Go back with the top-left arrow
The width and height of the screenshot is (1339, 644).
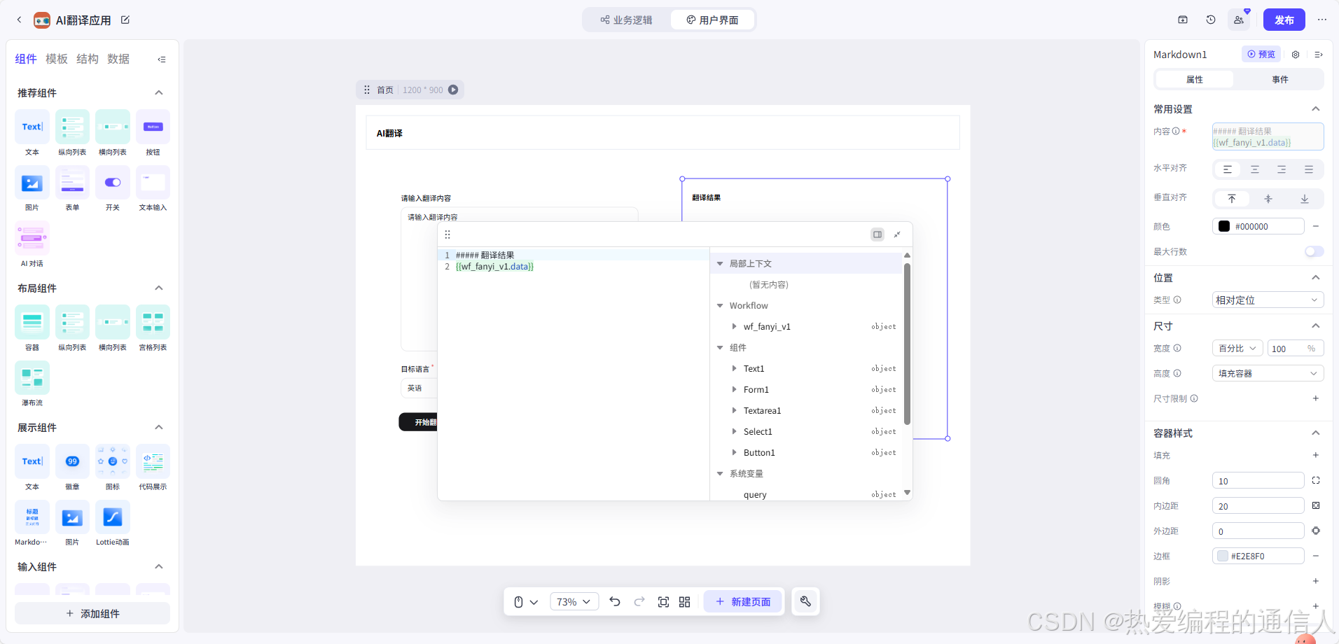click(x=19, y=20)
